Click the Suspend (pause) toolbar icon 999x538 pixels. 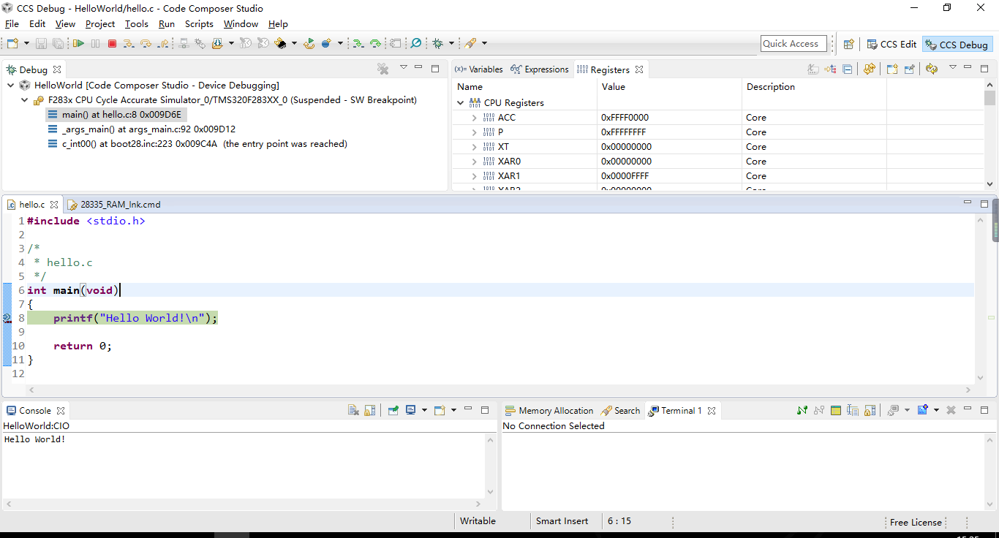(x=95, y=44)
